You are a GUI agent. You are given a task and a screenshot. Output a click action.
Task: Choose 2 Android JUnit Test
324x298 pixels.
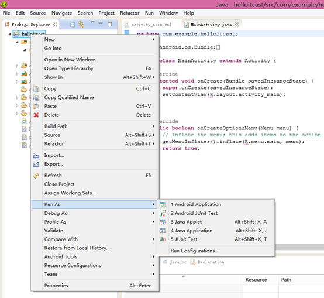click(216, 213)
